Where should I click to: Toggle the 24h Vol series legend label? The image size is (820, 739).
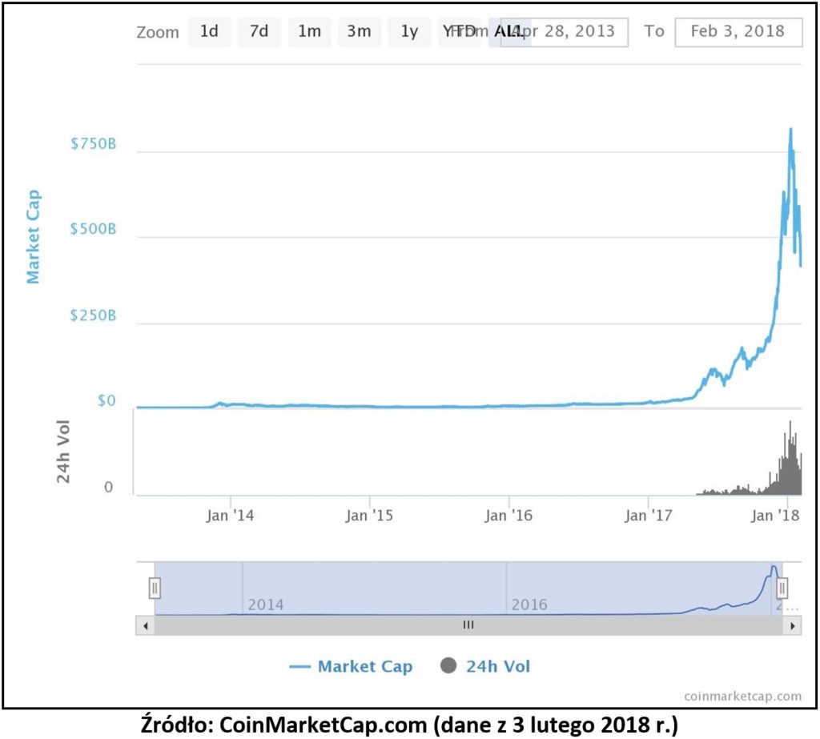pos(497,666)
